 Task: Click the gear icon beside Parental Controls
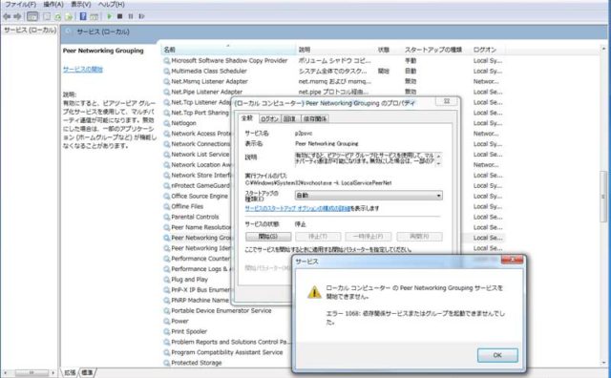pos(167,218)
